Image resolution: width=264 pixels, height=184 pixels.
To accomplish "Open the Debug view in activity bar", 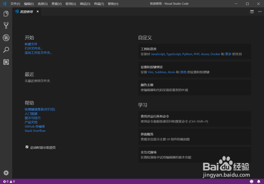I will tap(6, 38).
